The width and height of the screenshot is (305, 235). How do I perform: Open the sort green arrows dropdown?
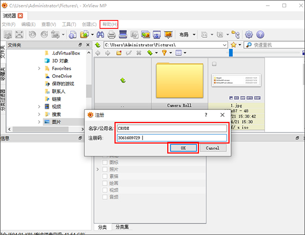(156, 53)
